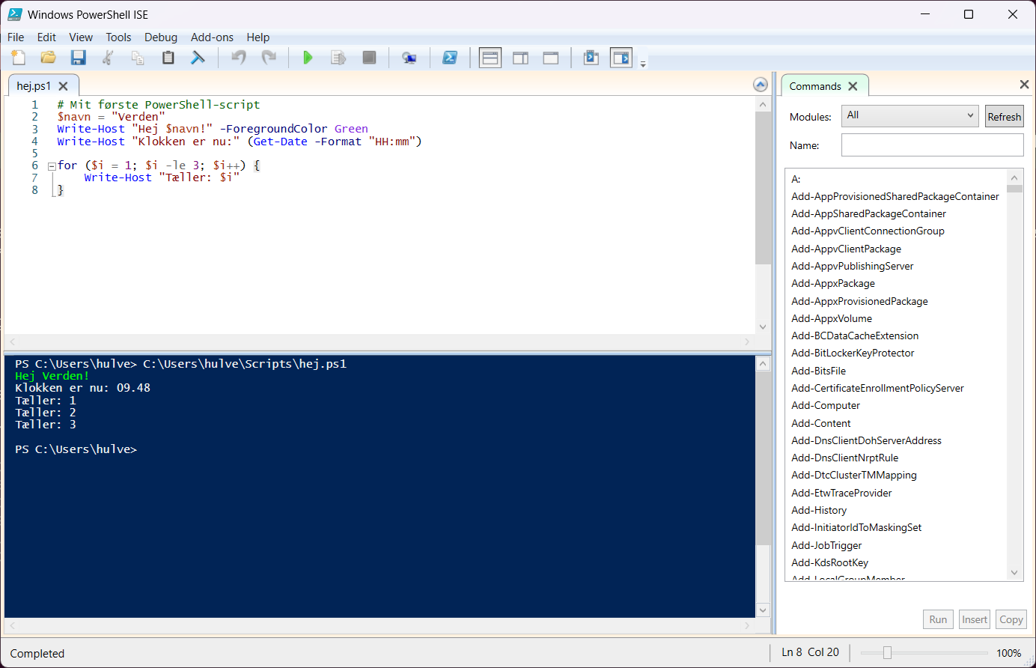Screen dimensions: 1036x668
Task: Click script pane scroll down arrow
Action: [763, 327]
